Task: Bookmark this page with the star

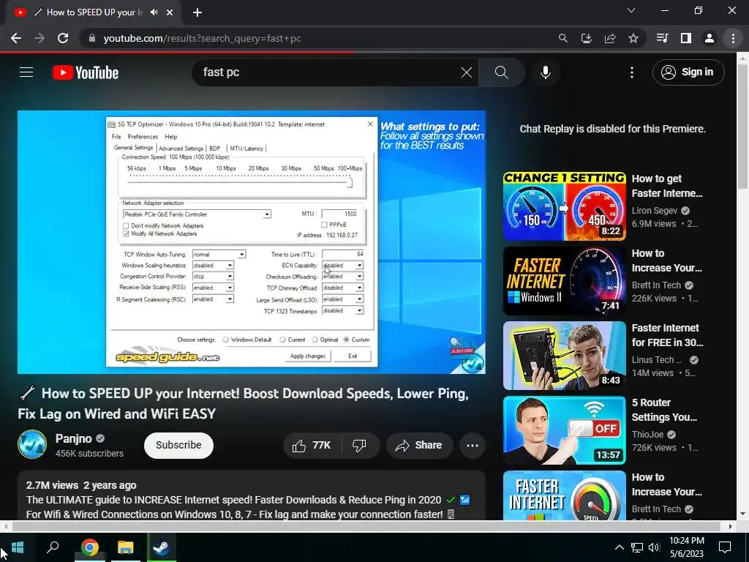Action: point(633,38)
